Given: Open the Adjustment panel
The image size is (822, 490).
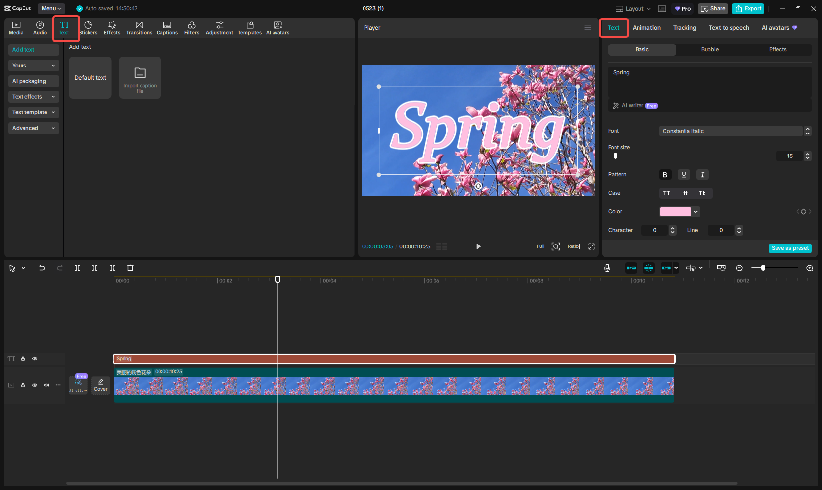Looking at the screenshot, I should click(219, 27).
